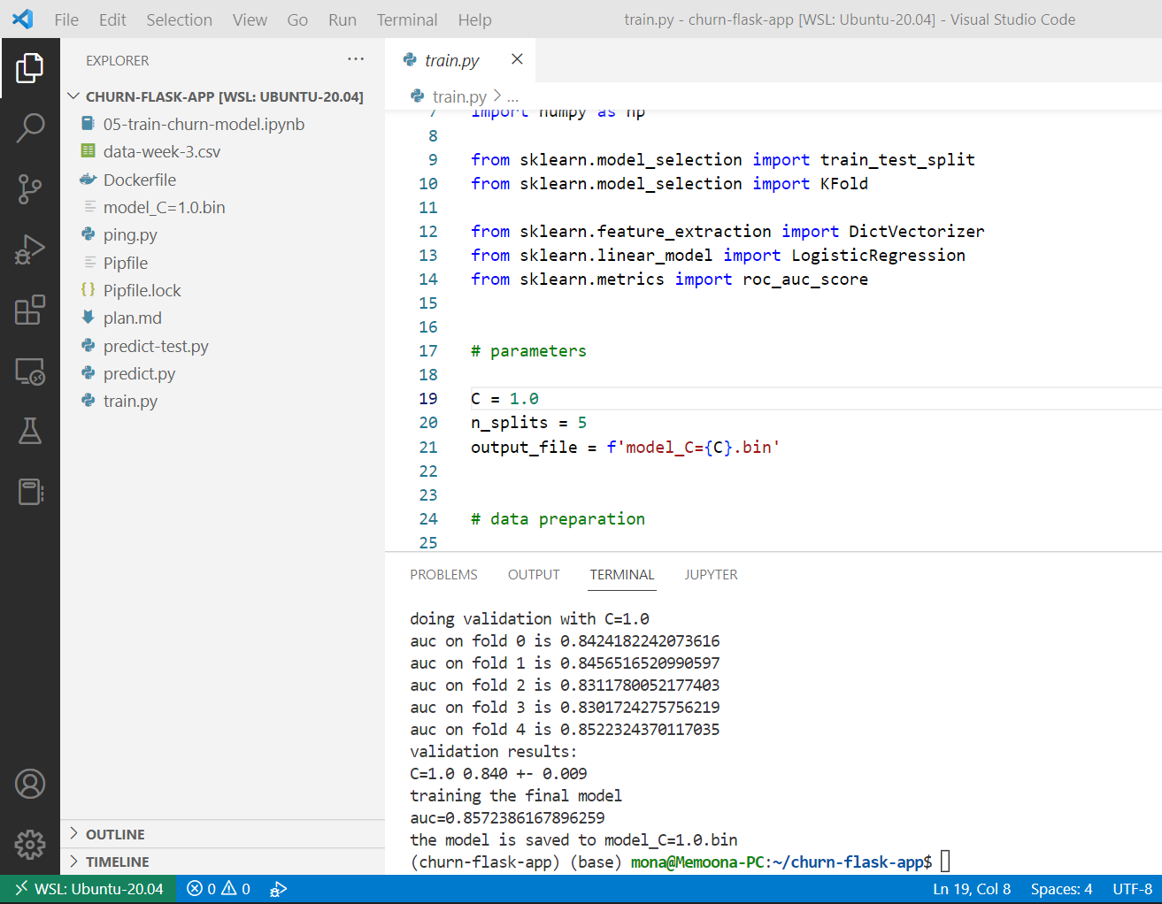Image resolution: width=1162 pixels, height=904 pixels.
Task: Open Pipfile.lock in explorer
Action: [x=223, y=290]
